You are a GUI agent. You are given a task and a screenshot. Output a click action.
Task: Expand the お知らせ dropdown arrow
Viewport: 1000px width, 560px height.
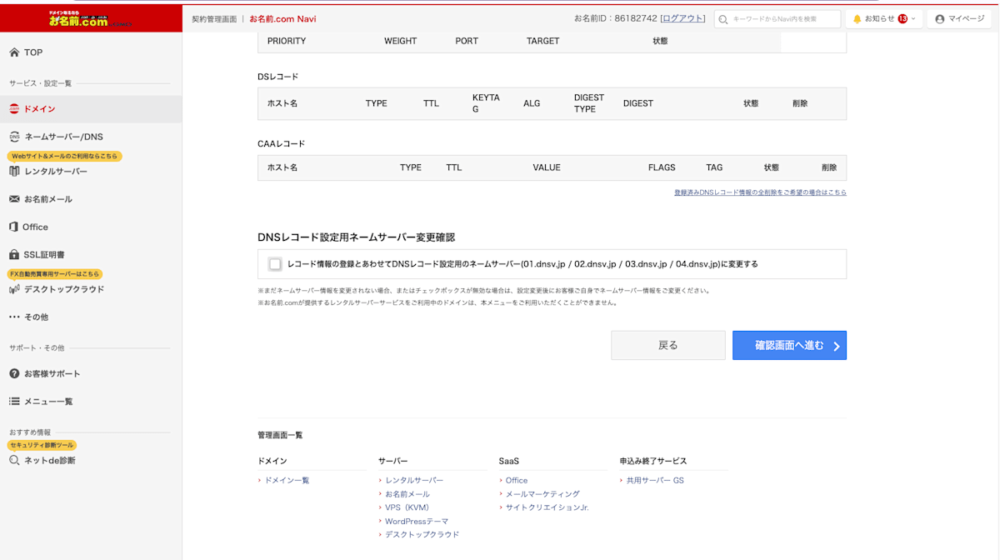[913, 18]
